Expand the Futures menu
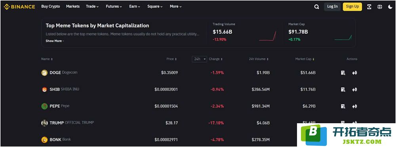Screen dimensions: 396x147 point(114,7)
